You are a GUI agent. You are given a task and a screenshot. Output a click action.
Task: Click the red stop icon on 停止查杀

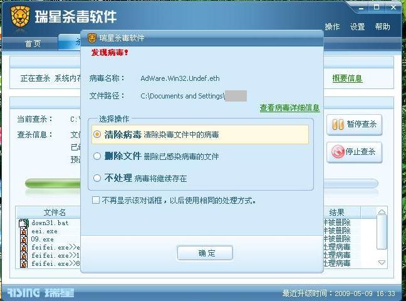(338, 152)
